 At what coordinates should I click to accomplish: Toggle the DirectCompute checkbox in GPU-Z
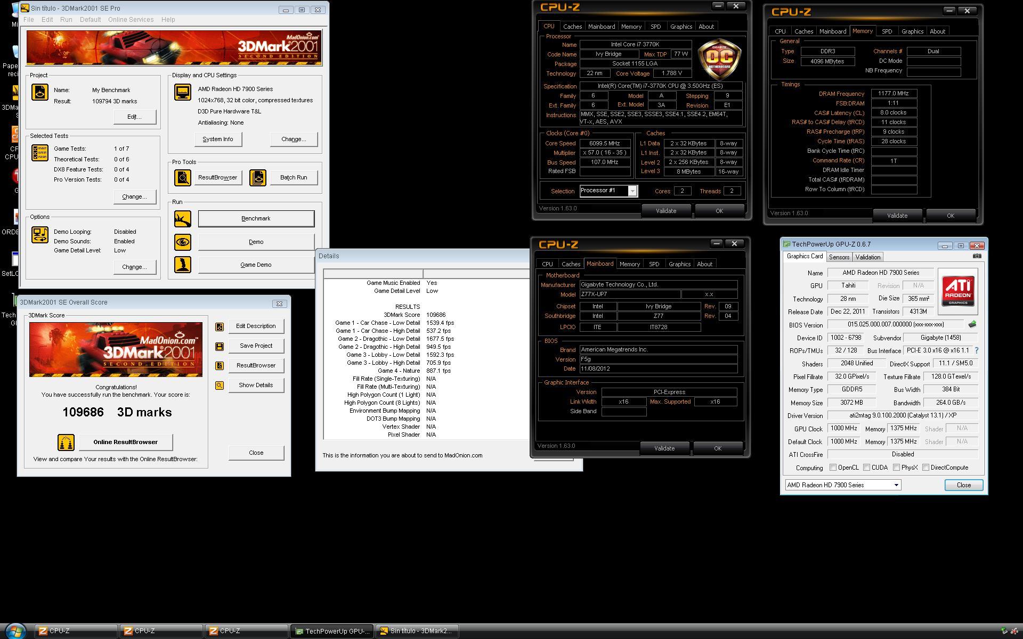click(926, 468)
